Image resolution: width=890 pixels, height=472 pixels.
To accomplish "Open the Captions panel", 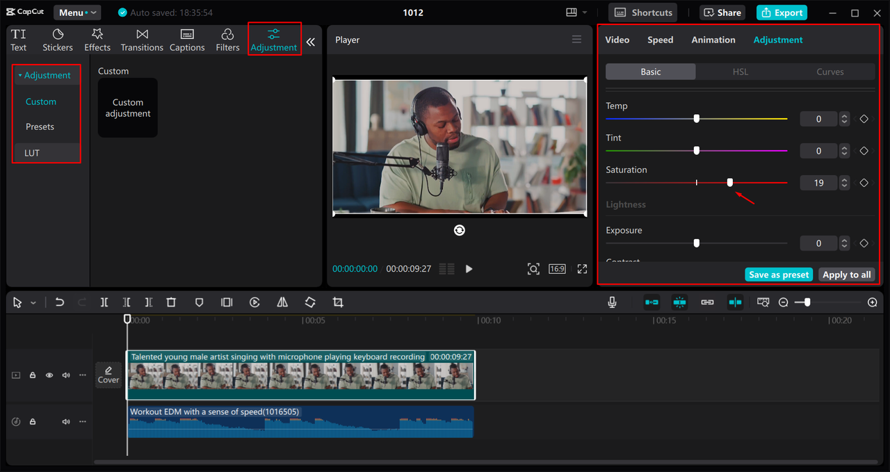I will 187,40.
